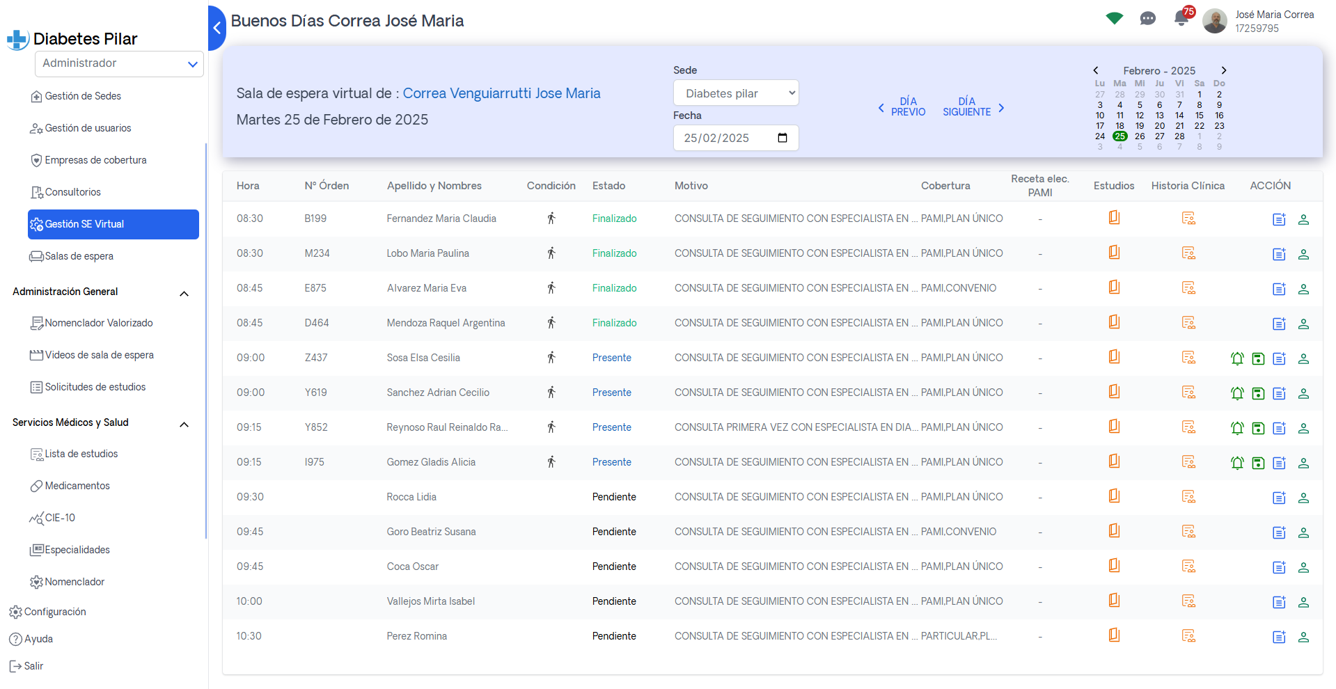Open the notifications bell showing 75
Screen dimensions: 1336x689
pos(1182,18)
